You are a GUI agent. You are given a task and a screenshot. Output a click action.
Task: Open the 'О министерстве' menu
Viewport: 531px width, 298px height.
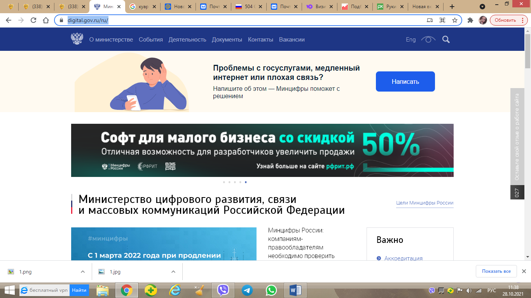[111, 40]
